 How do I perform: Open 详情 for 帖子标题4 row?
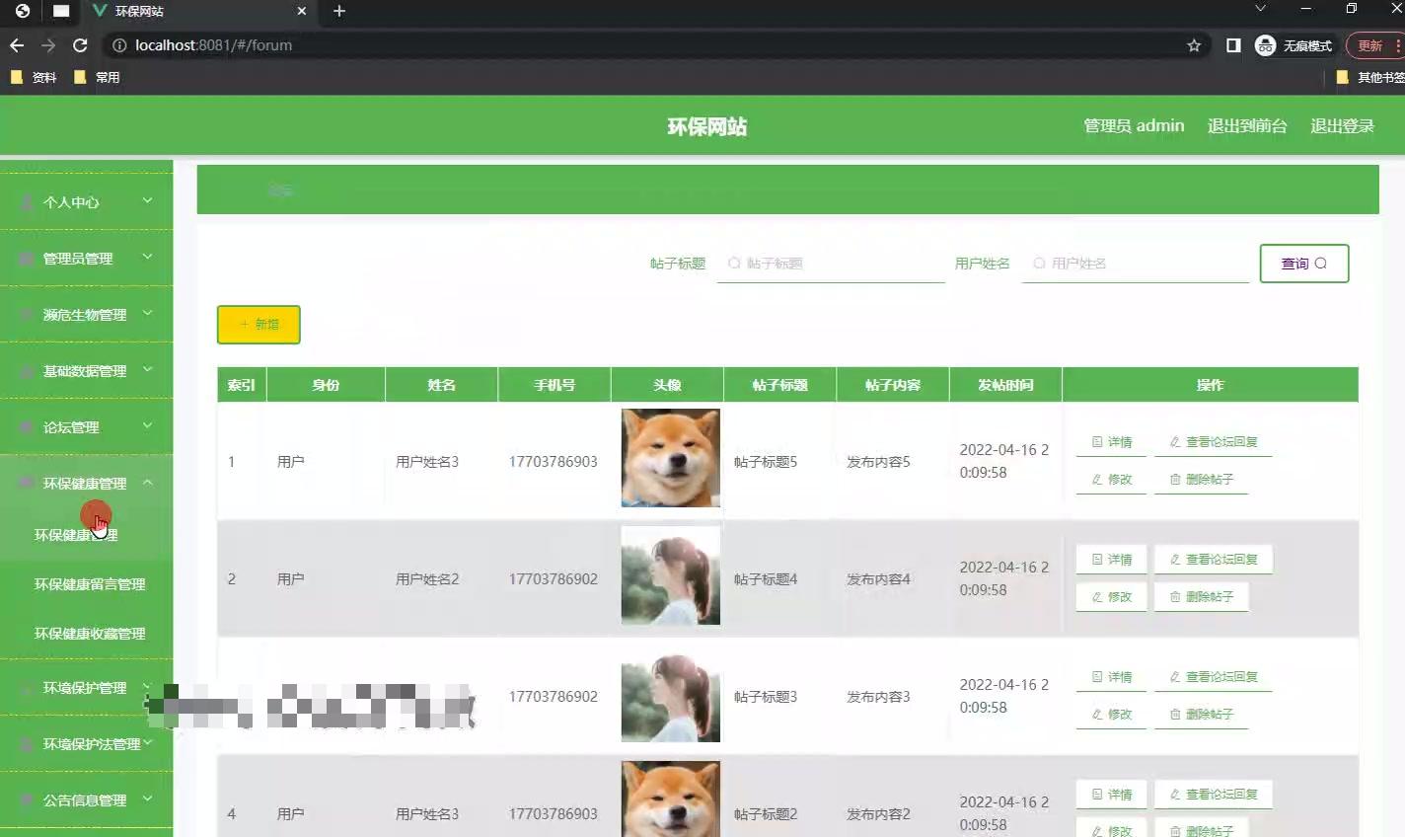(1111, 560)
